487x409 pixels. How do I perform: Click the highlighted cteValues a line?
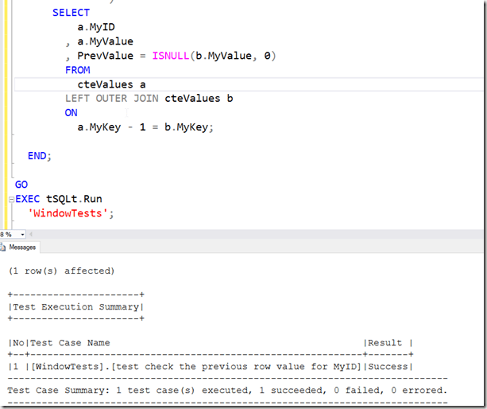pyautogui.click(x=110, y=84)
